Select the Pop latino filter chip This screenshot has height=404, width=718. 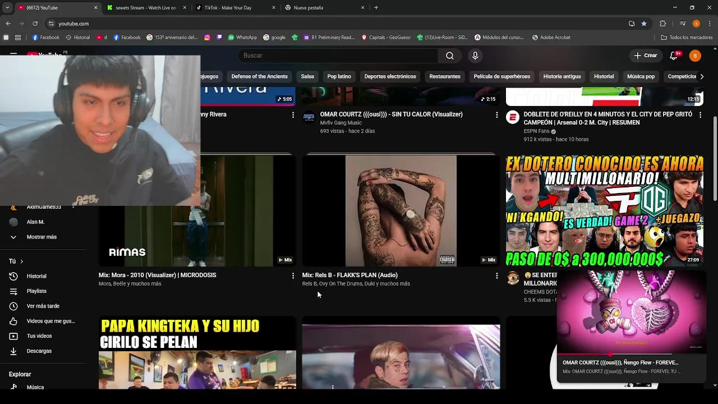[x=339, y=76]
